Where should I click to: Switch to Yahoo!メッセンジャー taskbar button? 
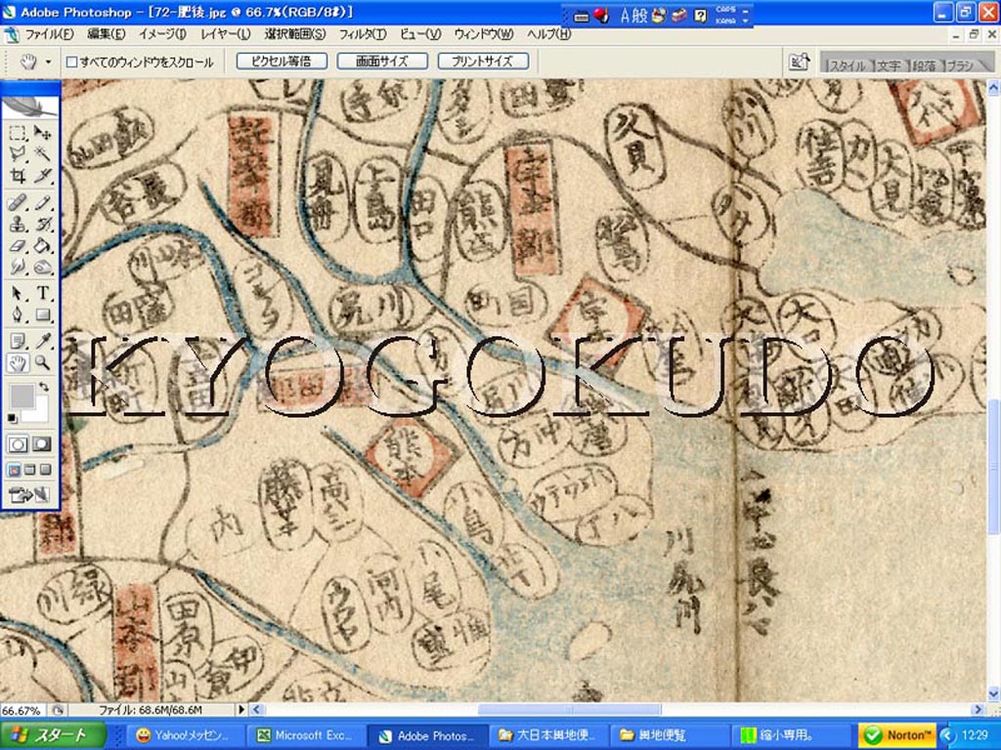pos(187,735)
